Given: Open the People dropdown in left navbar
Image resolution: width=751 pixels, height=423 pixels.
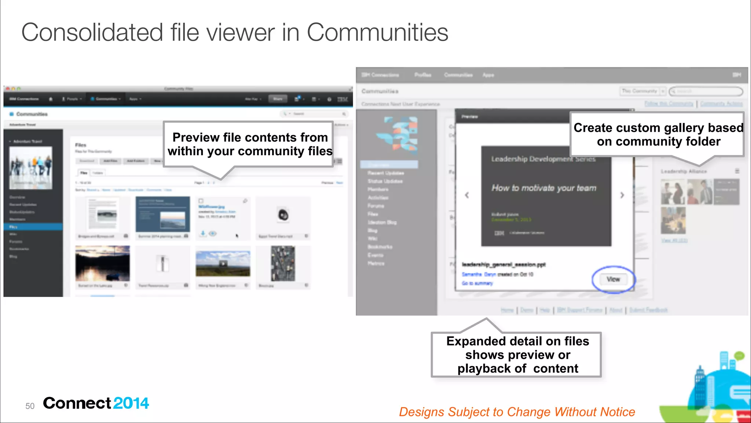Looking at the screenshot, I should pyautogui.click(x=72, y=99).
